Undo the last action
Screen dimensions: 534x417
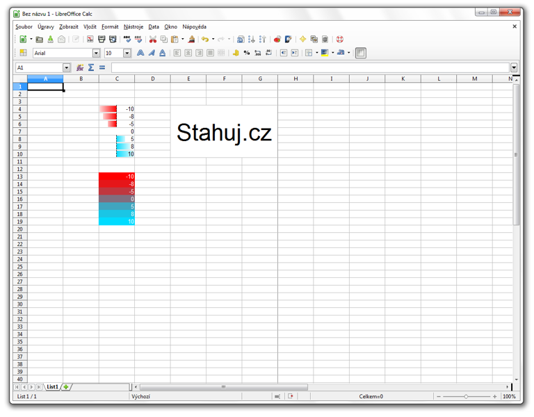click(x=205, y=39)
